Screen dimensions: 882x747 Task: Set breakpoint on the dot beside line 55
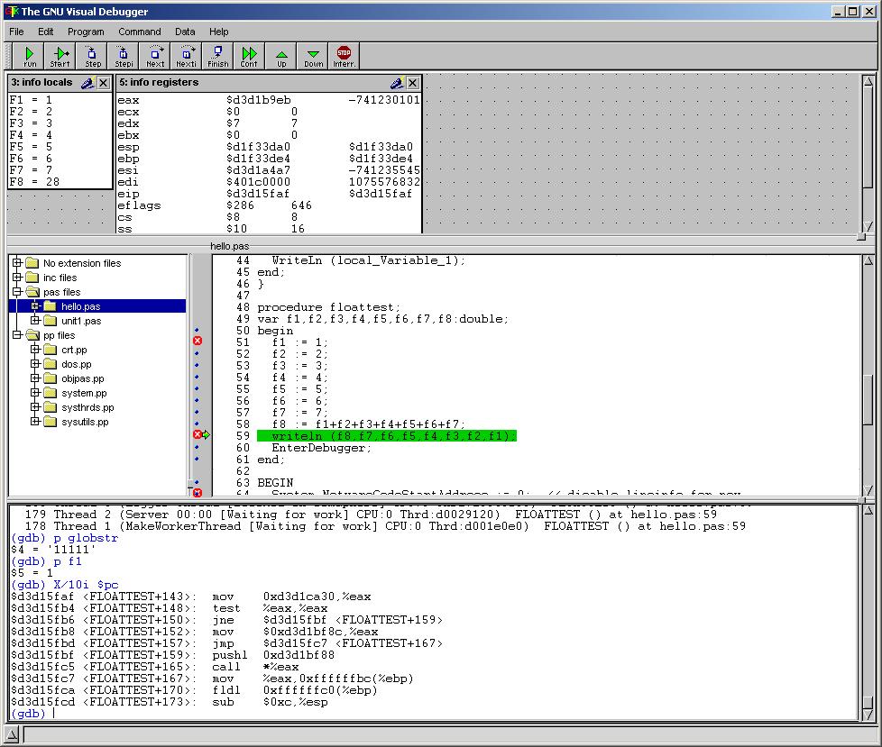197,388
